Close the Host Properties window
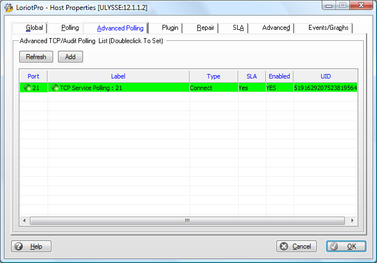The image size is (377, 263). point(361,6)
